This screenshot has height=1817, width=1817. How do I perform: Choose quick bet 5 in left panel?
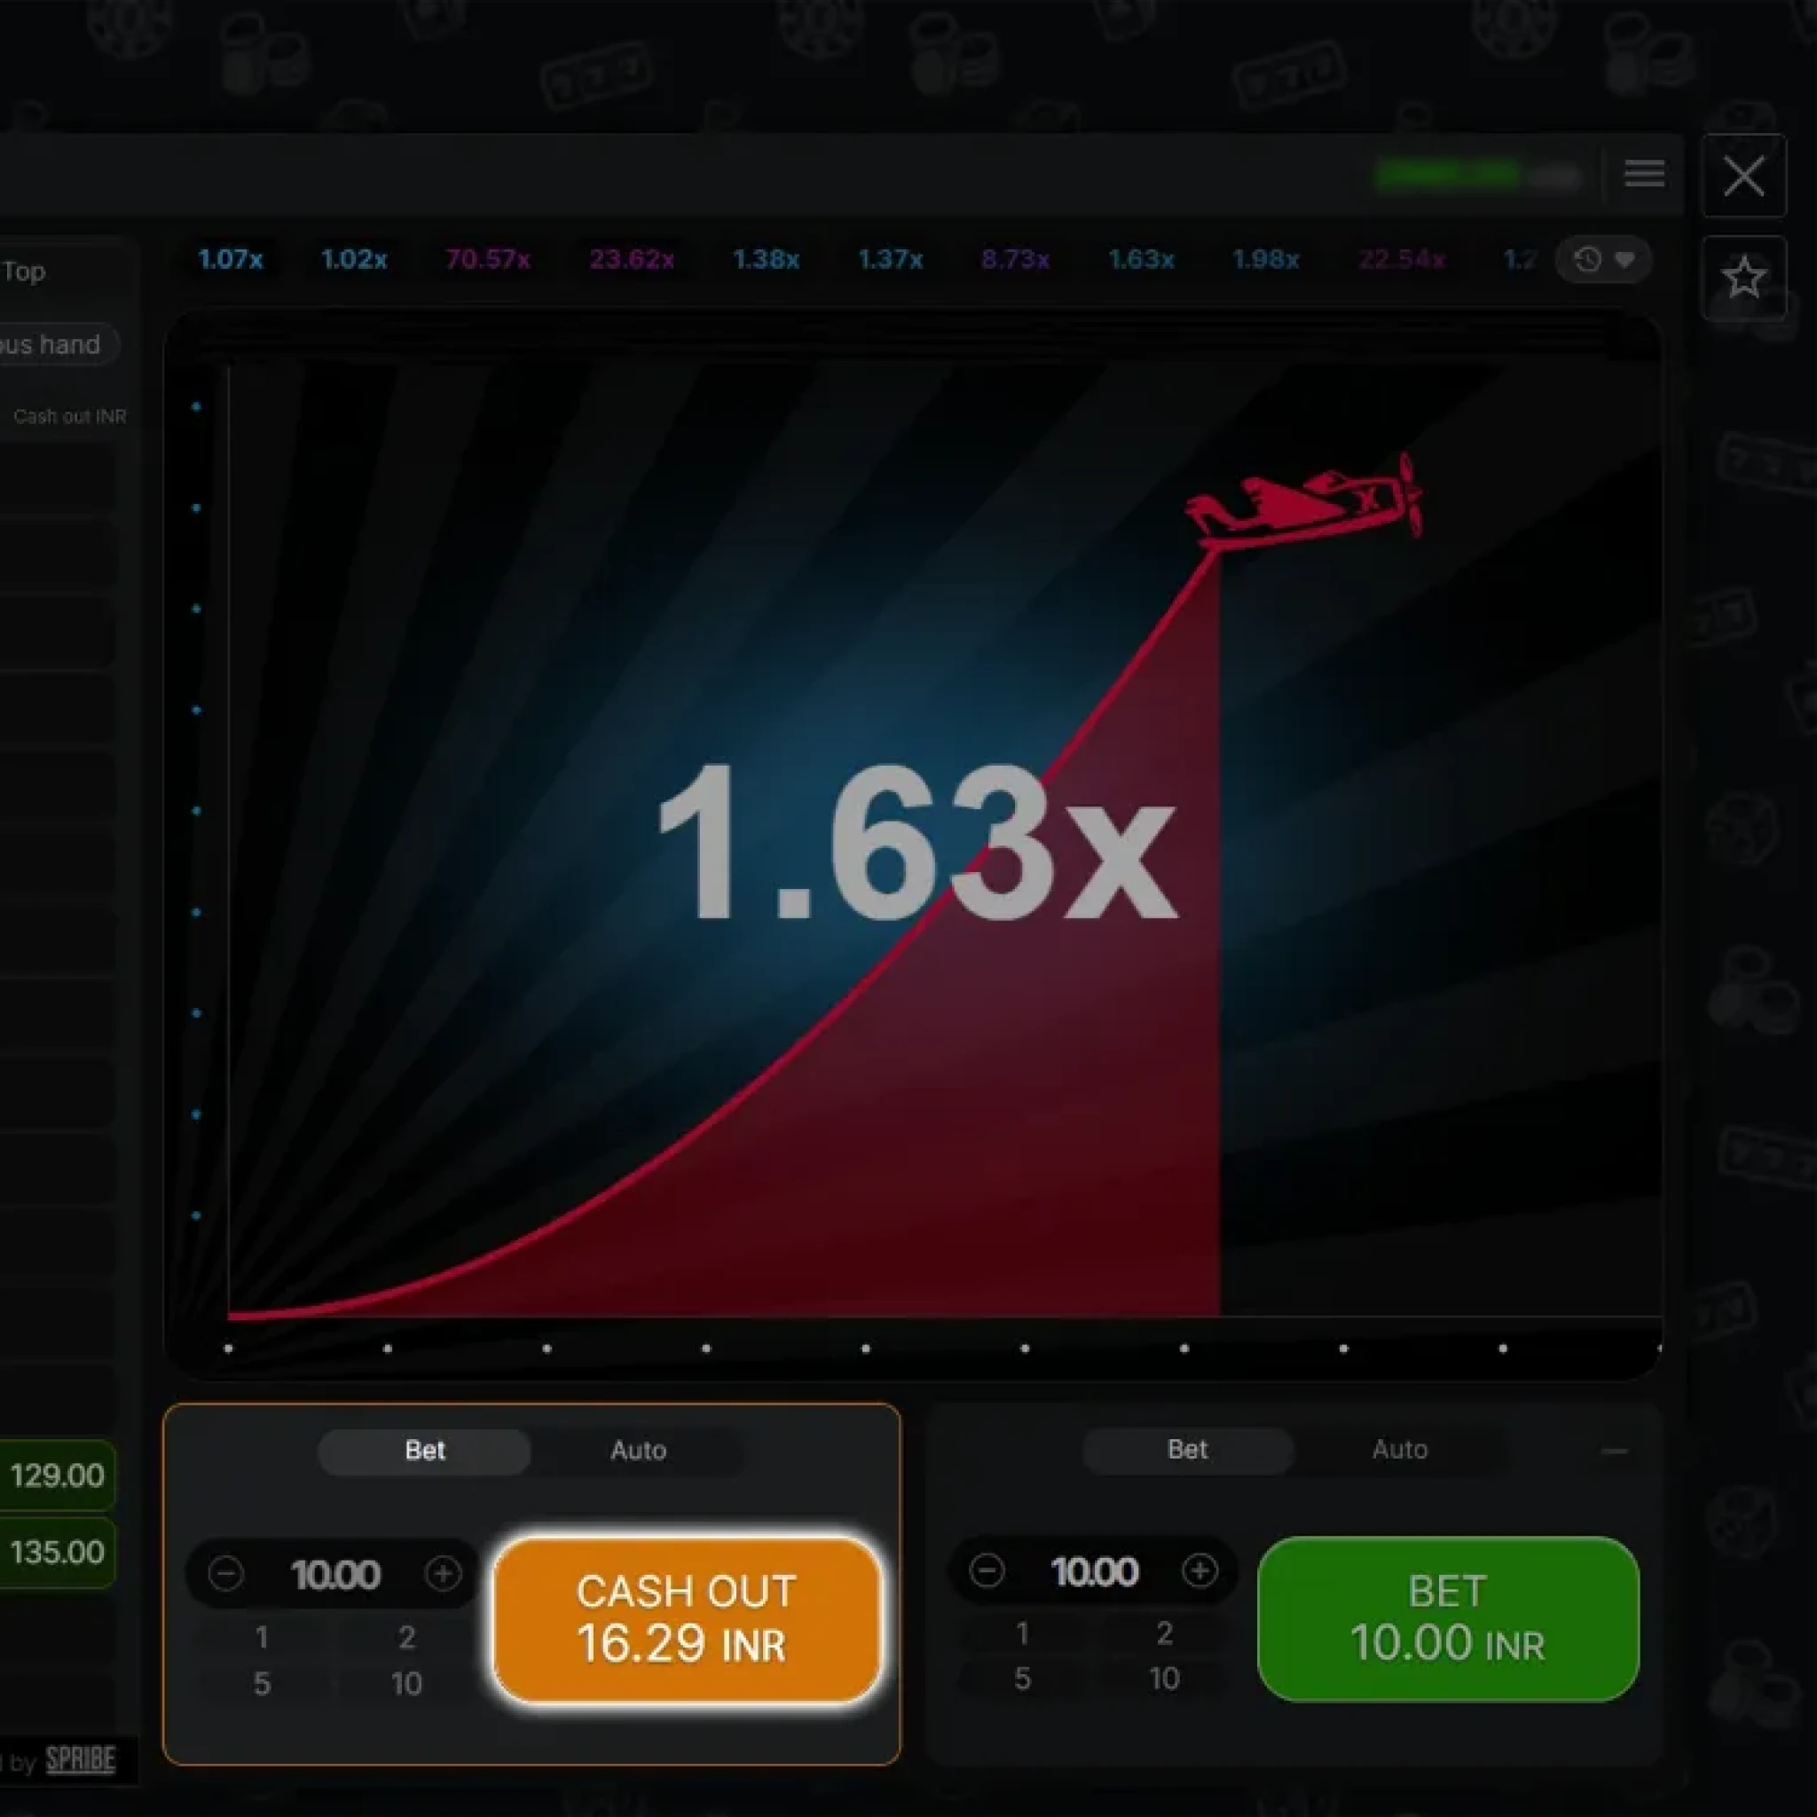(x=263, y=1683)
